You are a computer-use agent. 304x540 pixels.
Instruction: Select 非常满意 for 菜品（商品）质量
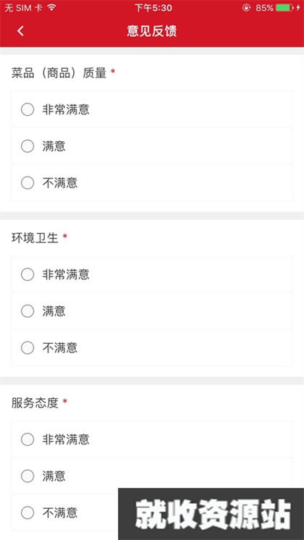[x=152, y=109]
